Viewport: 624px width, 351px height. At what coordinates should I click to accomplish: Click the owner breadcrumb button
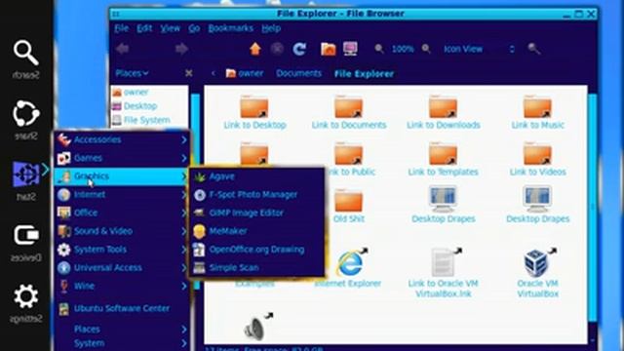tap(245, 74)
